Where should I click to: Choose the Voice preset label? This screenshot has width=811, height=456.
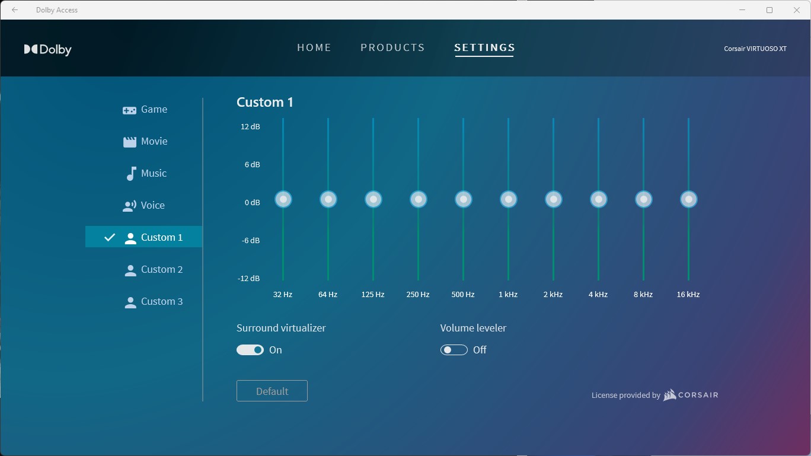(x=153, y=205)
